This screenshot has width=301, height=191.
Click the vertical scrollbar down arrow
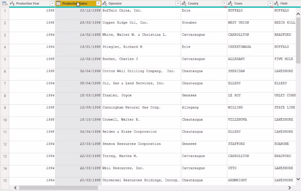(298, 179)
